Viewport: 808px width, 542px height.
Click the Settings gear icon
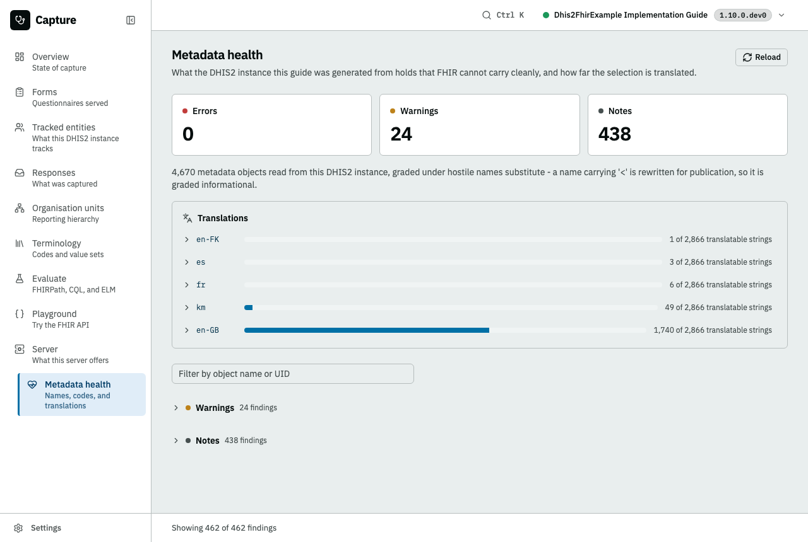coord(19,528)
